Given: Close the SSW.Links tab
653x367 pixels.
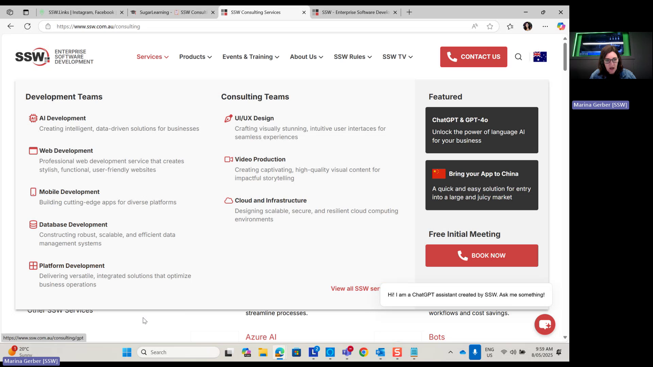Looking at the screenshot, I should (122, 12).
